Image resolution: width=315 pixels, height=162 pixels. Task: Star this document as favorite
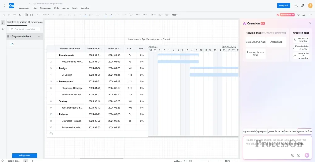click(x=31, y=3)
